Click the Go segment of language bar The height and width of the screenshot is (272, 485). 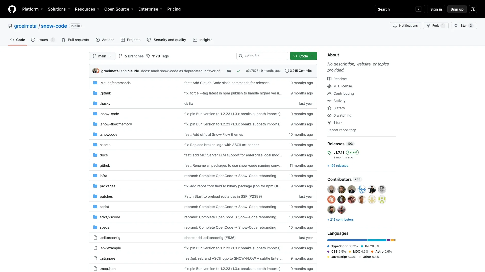click(x=377, y=240)
